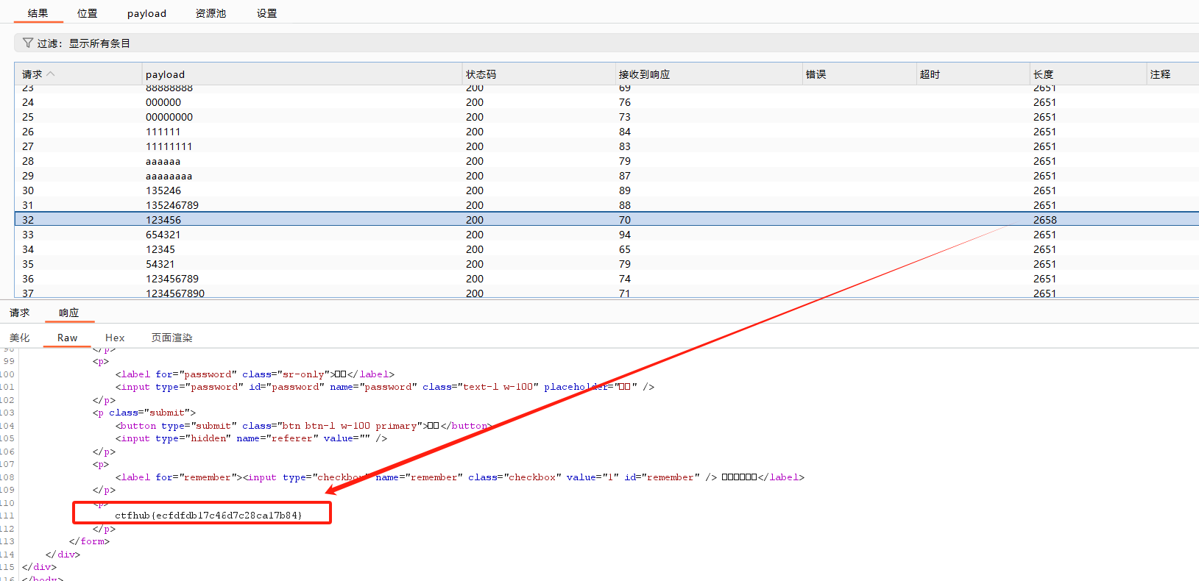Select the row with payload 11111111
Image resolution: width=1199 pixels, height=581 pixels.
[606, 146]
